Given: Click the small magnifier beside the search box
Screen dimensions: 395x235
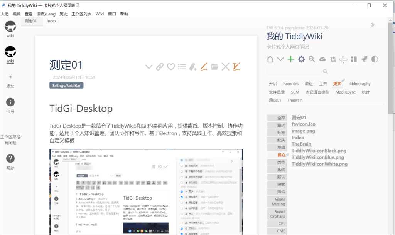Looking at the screenshot, I should (x=326, y=71).
